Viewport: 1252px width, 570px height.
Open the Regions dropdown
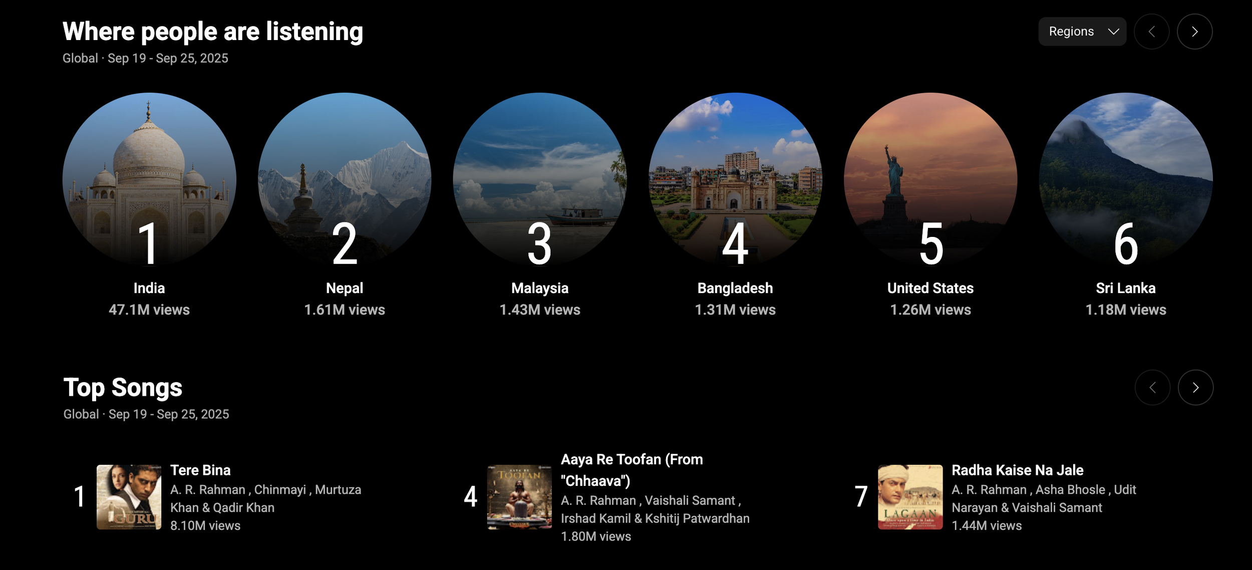pyautogui.click(x=1082, y=32)
